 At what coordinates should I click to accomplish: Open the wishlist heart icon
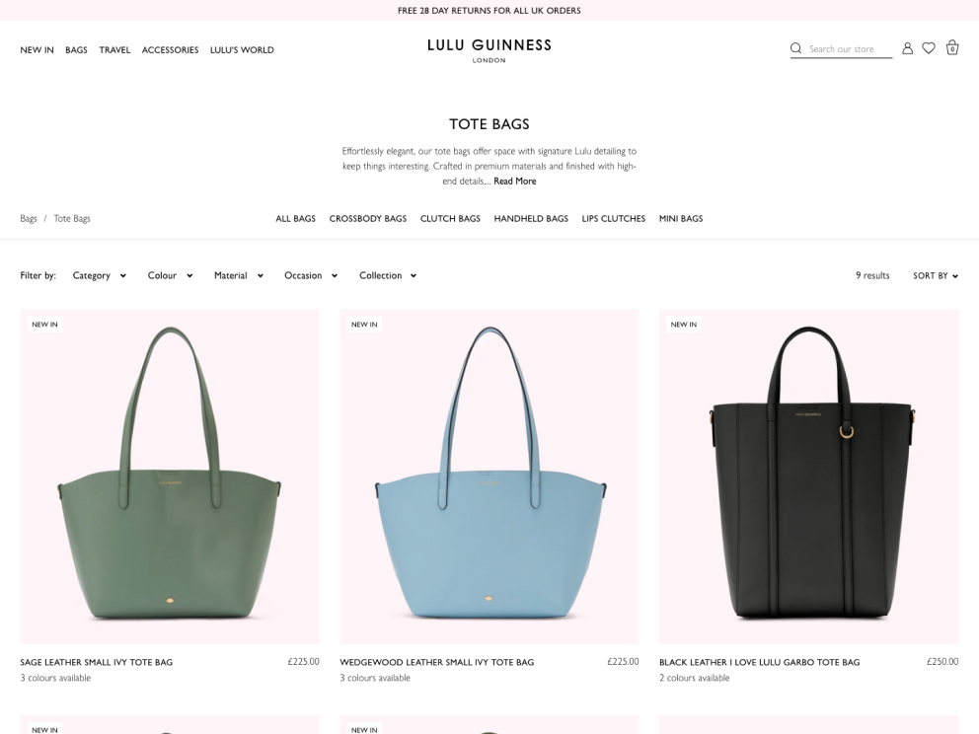[929, 48]
